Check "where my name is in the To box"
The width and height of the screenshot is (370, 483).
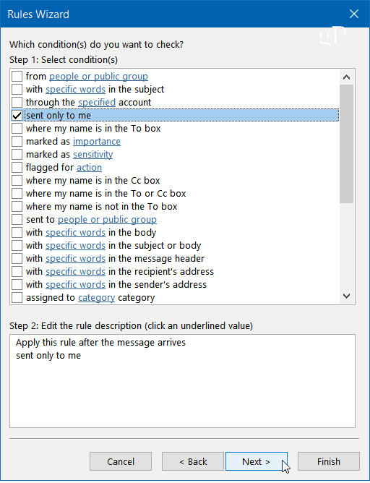pyautogui.click(x=17, y=128)
